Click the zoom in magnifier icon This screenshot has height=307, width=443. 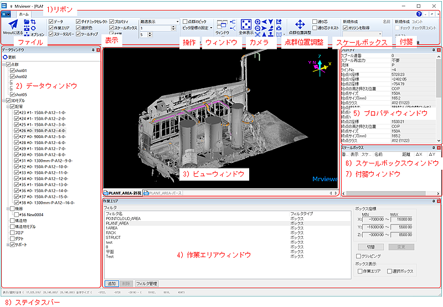(257, 22)
